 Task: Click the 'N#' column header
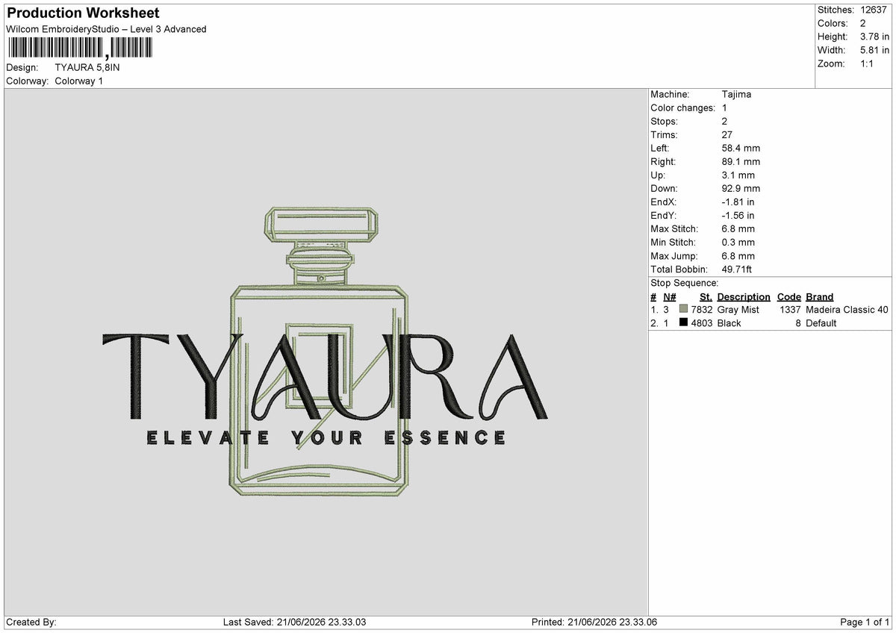tap(670, 296)
